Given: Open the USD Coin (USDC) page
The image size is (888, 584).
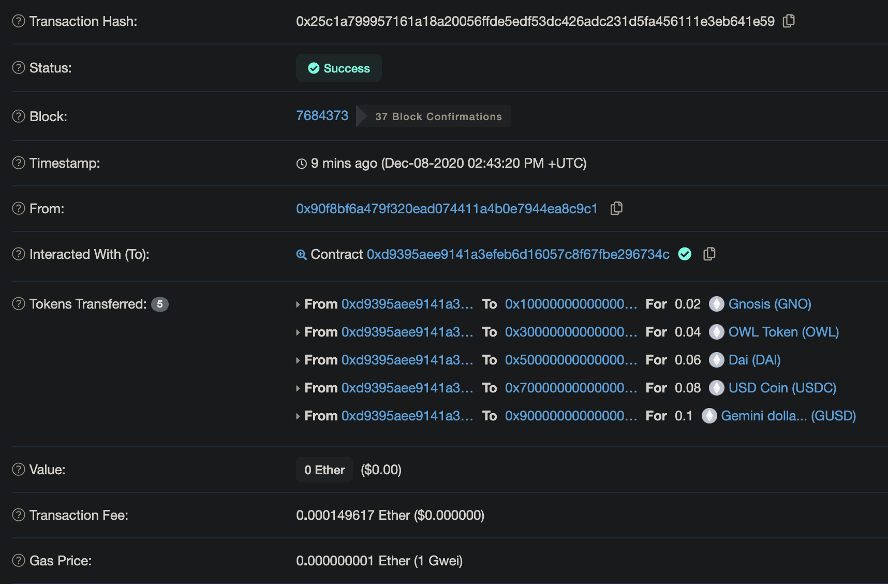Looking at the screenshot, I should pos(782,388).
